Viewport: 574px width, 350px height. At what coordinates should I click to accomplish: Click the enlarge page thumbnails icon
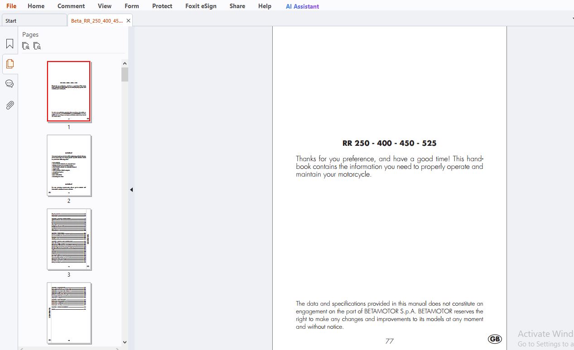(26, 46)
